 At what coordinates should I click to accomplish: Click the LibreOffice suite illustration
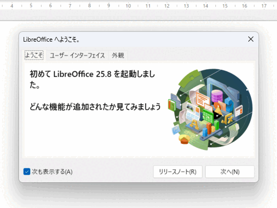tap(210, 109)
